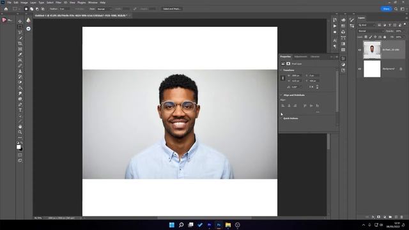Collapse the Transform section
This screenshot has height=230, width=409.
[281, 70]
